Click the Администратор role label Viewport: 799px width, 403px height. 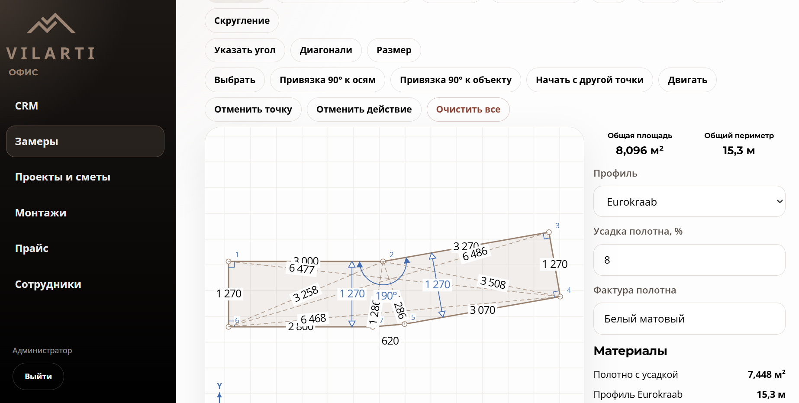click(42, 351)
